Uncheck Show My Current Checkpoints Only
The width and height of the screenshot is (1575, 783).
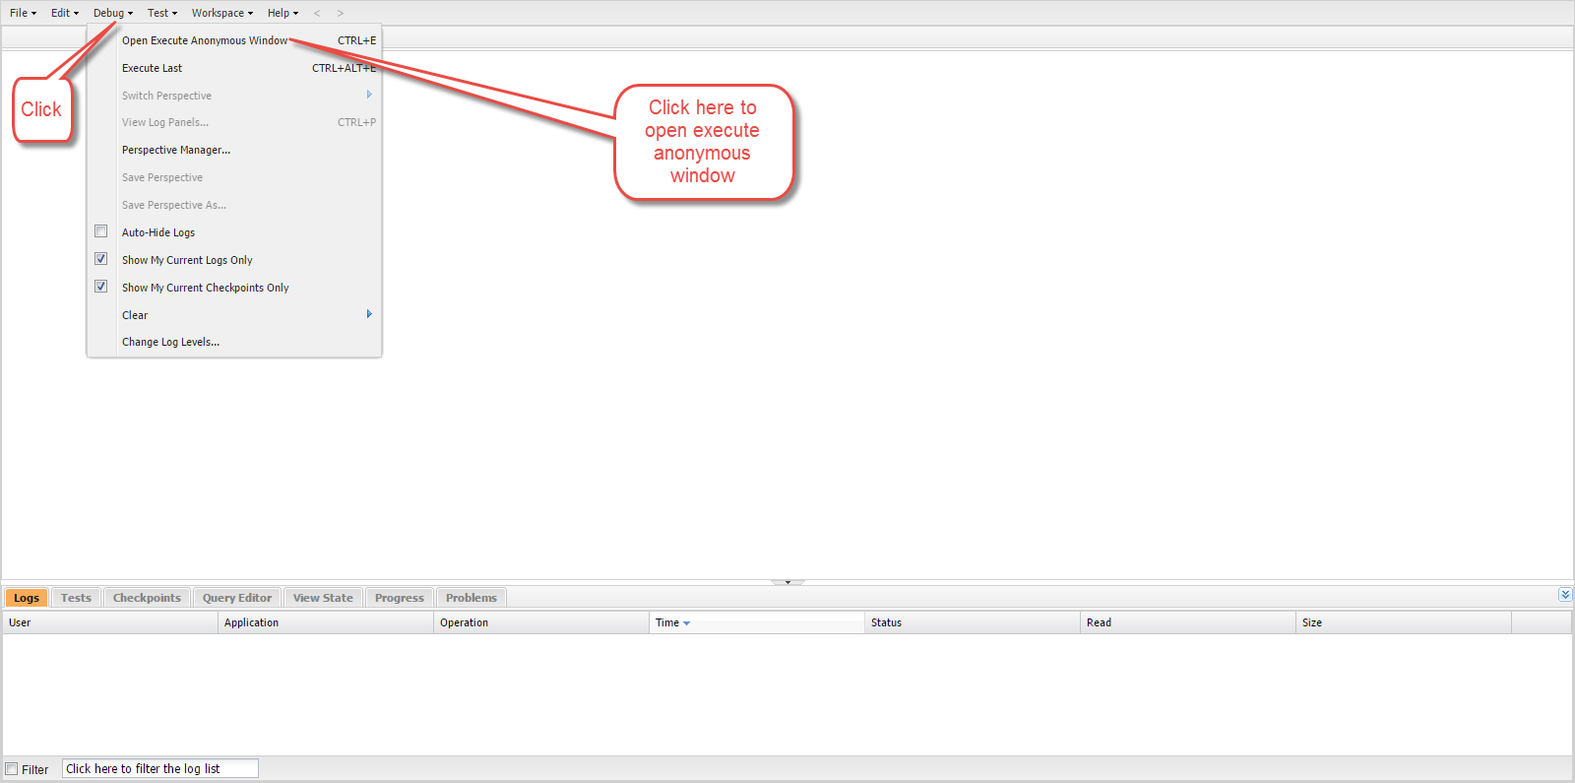pos(100,287)
